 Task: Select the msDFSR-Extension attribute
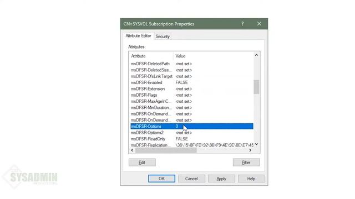pyautogui.click(x=192, y=89)
